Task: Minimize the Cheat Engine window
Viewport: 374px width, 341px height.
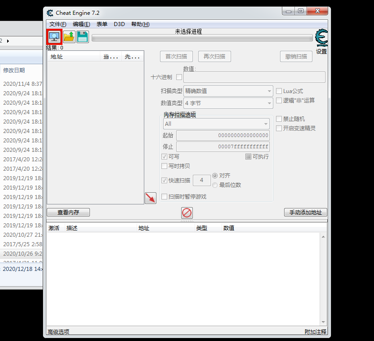Action: 289,11
